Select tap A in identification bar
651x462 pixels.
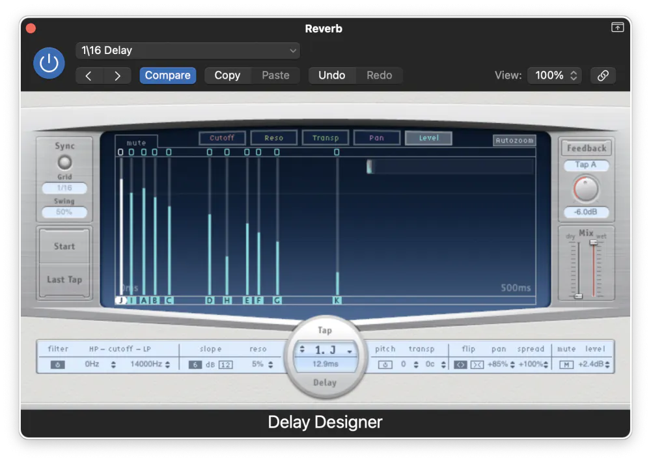pyautogui.click(x=144, y=301)
